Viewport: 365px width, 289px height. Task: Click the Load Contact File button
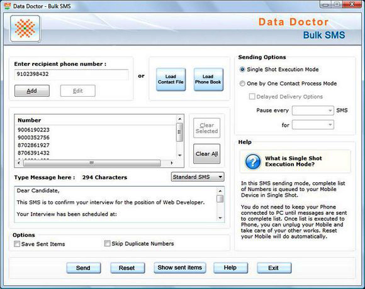tap(171, 79)
